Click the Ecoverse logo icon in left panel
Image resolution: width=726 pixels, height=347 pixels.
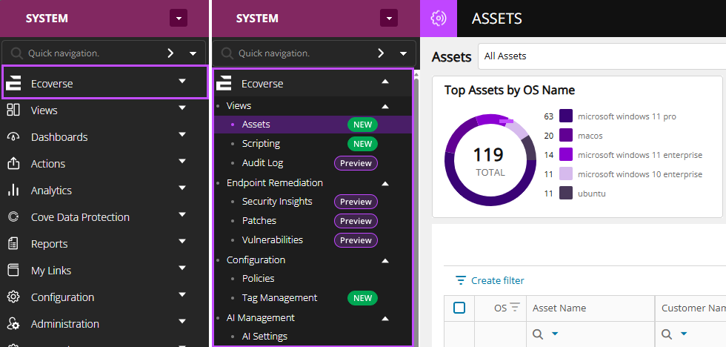pos(13,83)
